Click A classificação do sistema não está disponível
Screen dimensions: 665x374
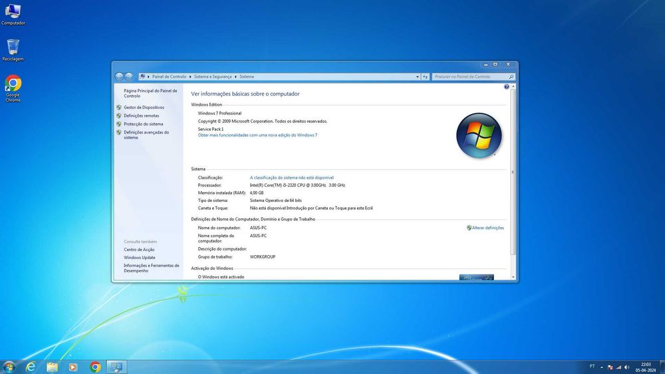click(292, 178)
